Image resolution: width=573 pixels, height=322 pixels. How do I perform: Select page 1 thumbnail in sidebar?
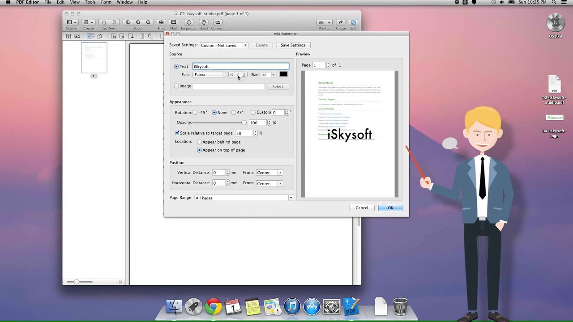coord(94,58)
